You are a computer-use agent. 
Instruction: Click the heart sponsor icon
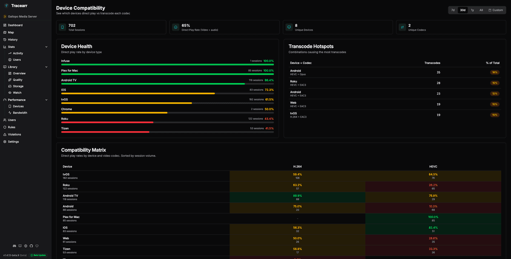pos(37,246)
